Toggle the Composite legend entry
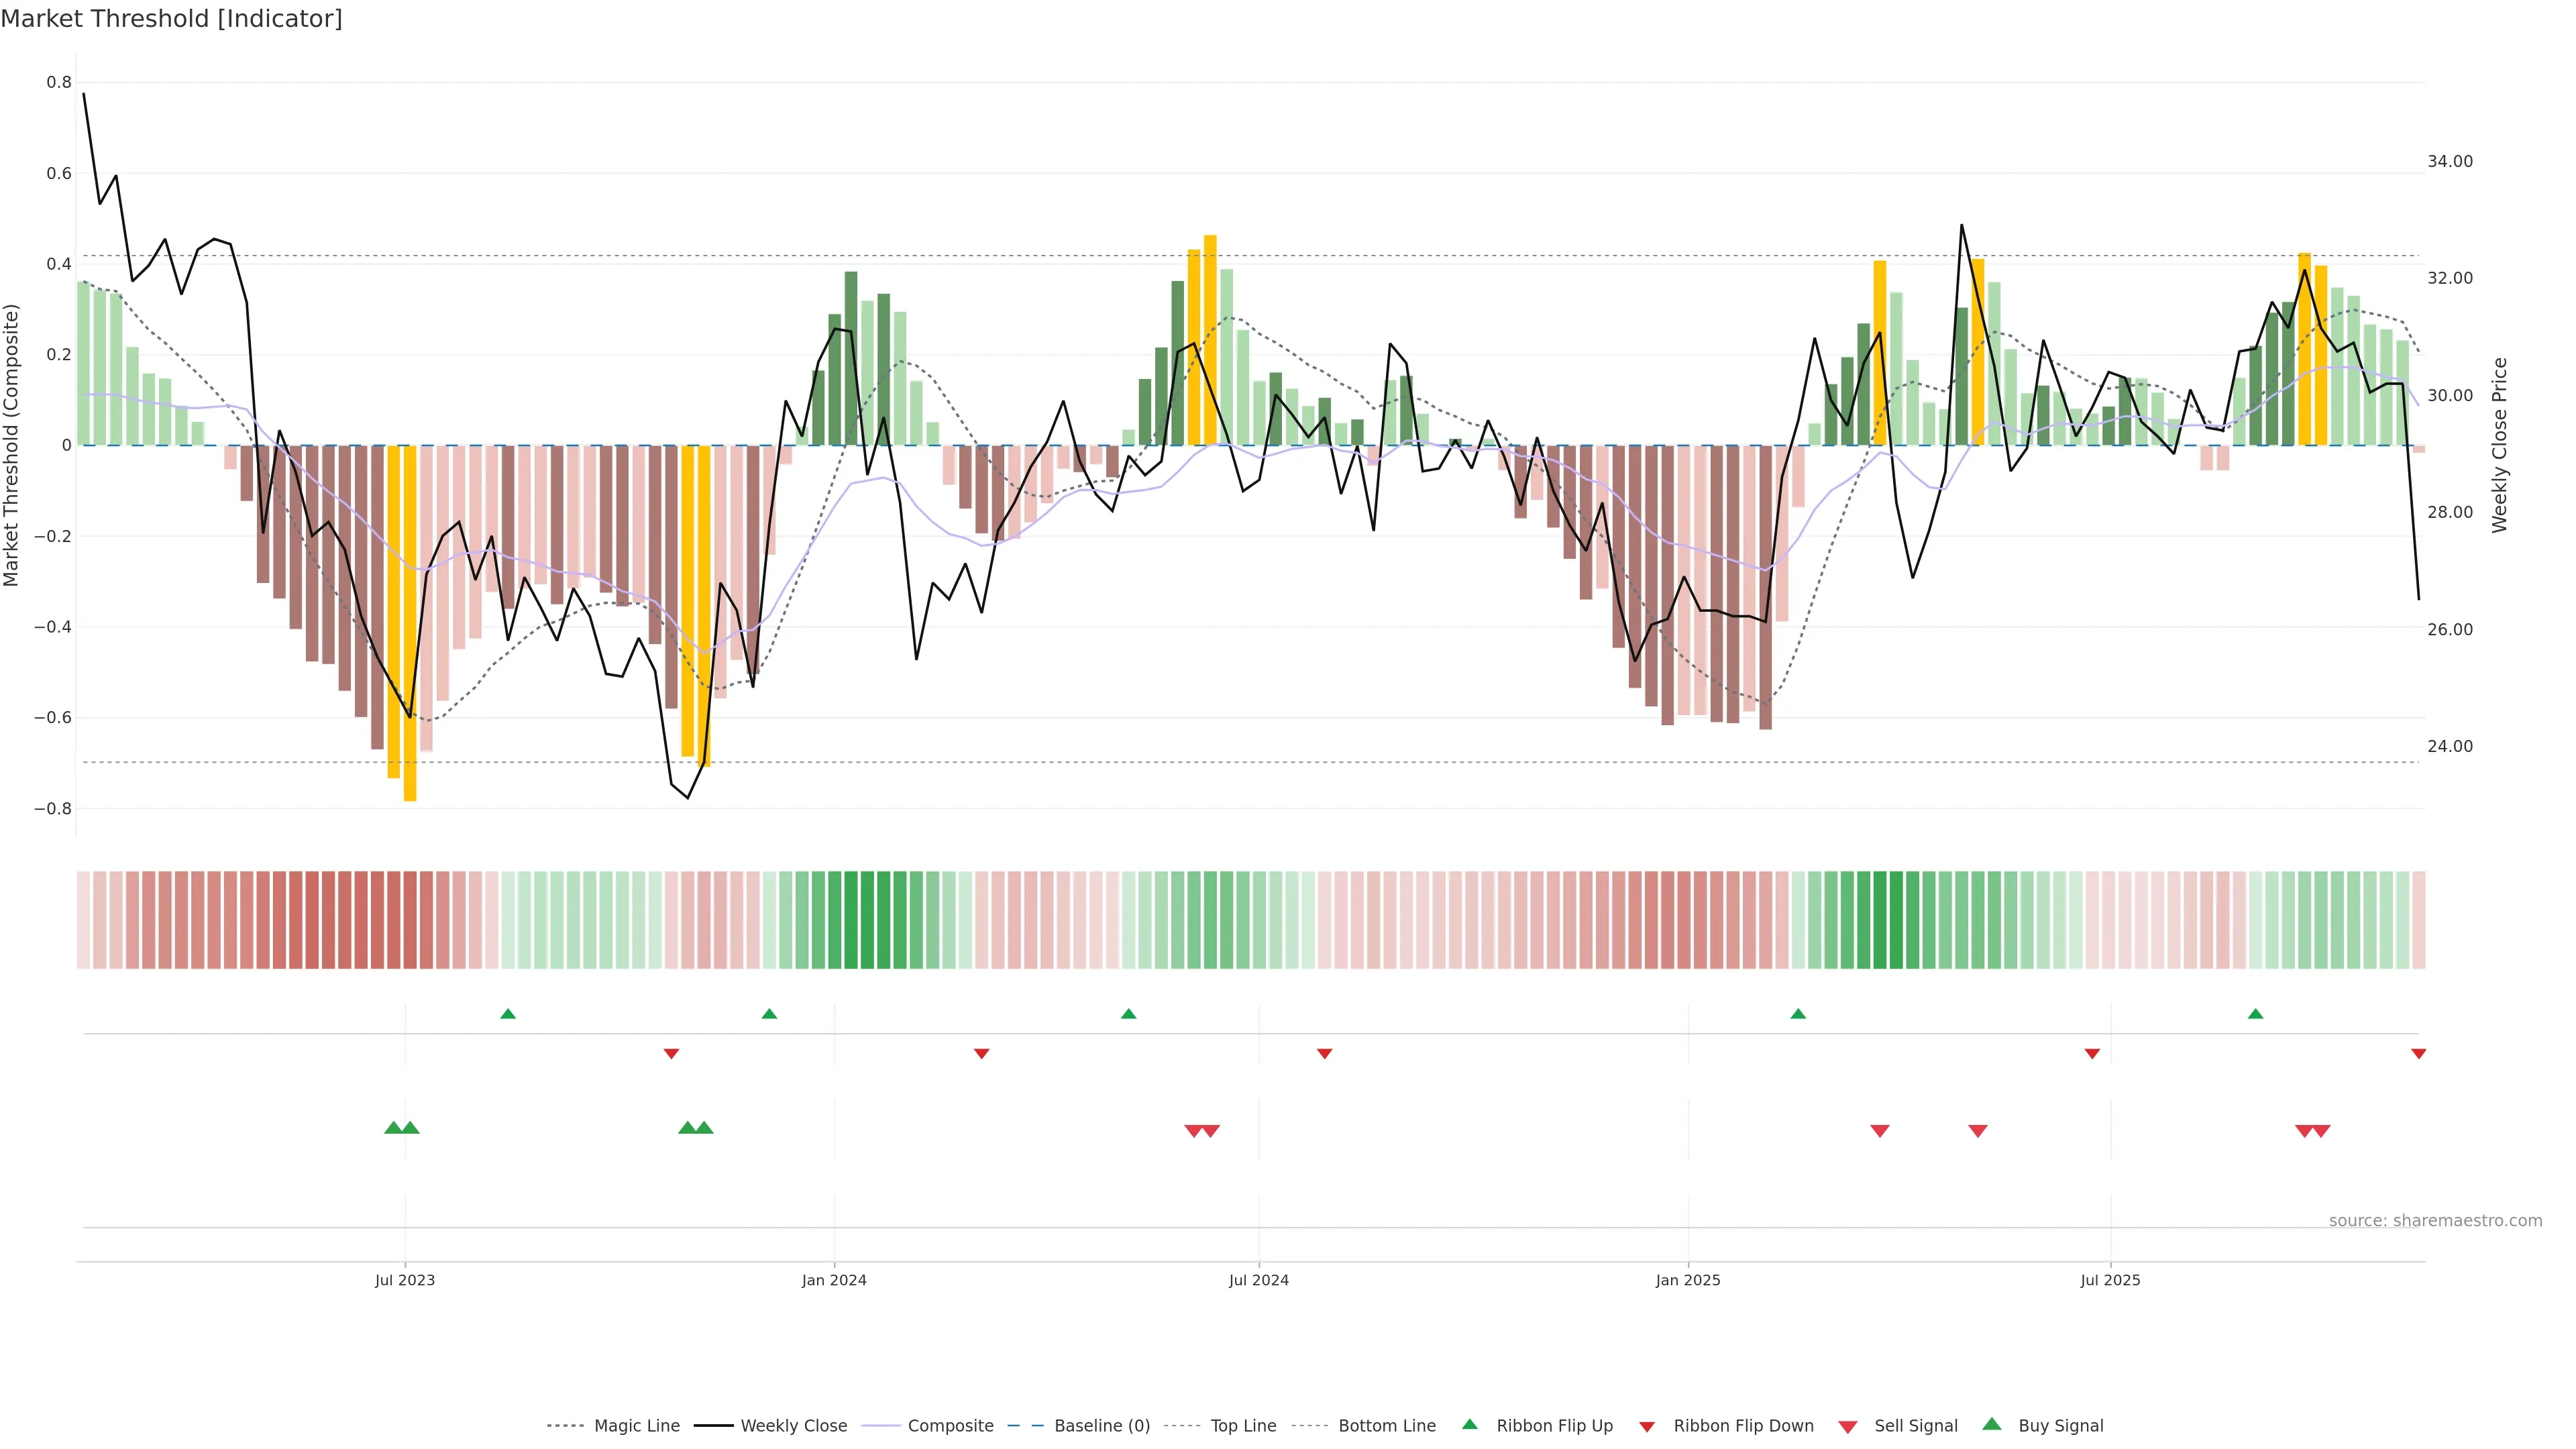2576x1449 pixels. (x=950, y=1426)
